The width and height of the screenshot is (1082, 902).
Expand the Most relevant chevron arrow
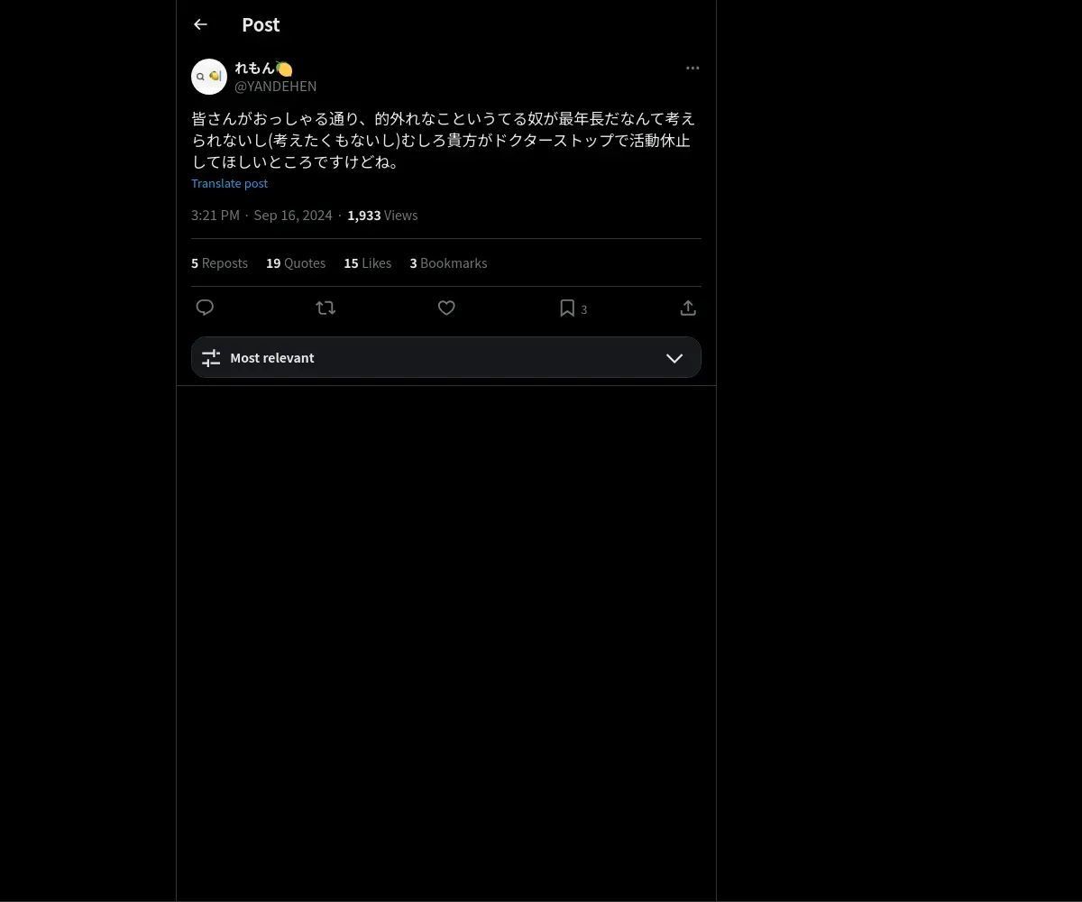674,358
